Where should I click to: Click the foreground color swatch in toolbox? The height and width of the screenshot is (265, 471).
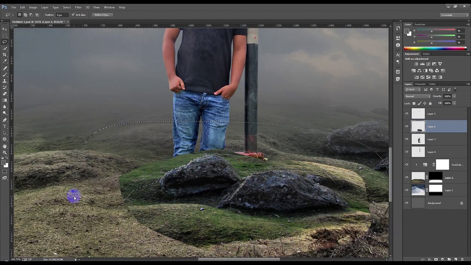coord(4,162)
